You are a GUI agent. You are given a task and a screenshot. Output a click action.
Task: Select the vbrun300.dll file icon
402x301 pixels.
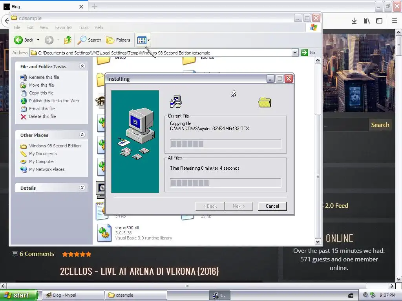point(104,233)
